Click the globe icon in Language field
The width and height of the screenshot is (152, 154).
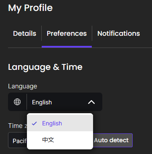pyautogui.click(x=17, y=102)
